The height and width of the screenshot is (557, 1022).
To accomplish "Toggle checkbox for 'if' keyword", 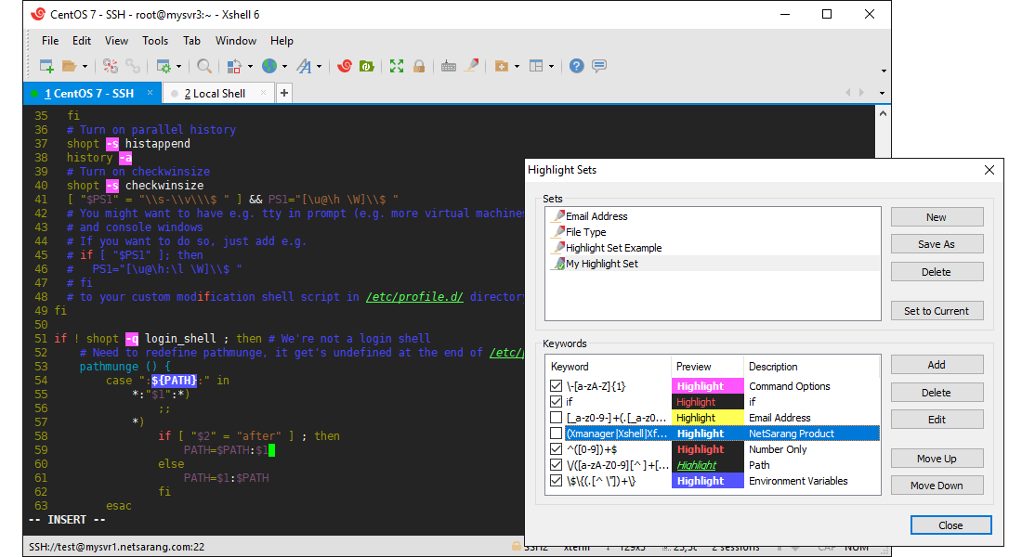I will [x=556, y=402].
